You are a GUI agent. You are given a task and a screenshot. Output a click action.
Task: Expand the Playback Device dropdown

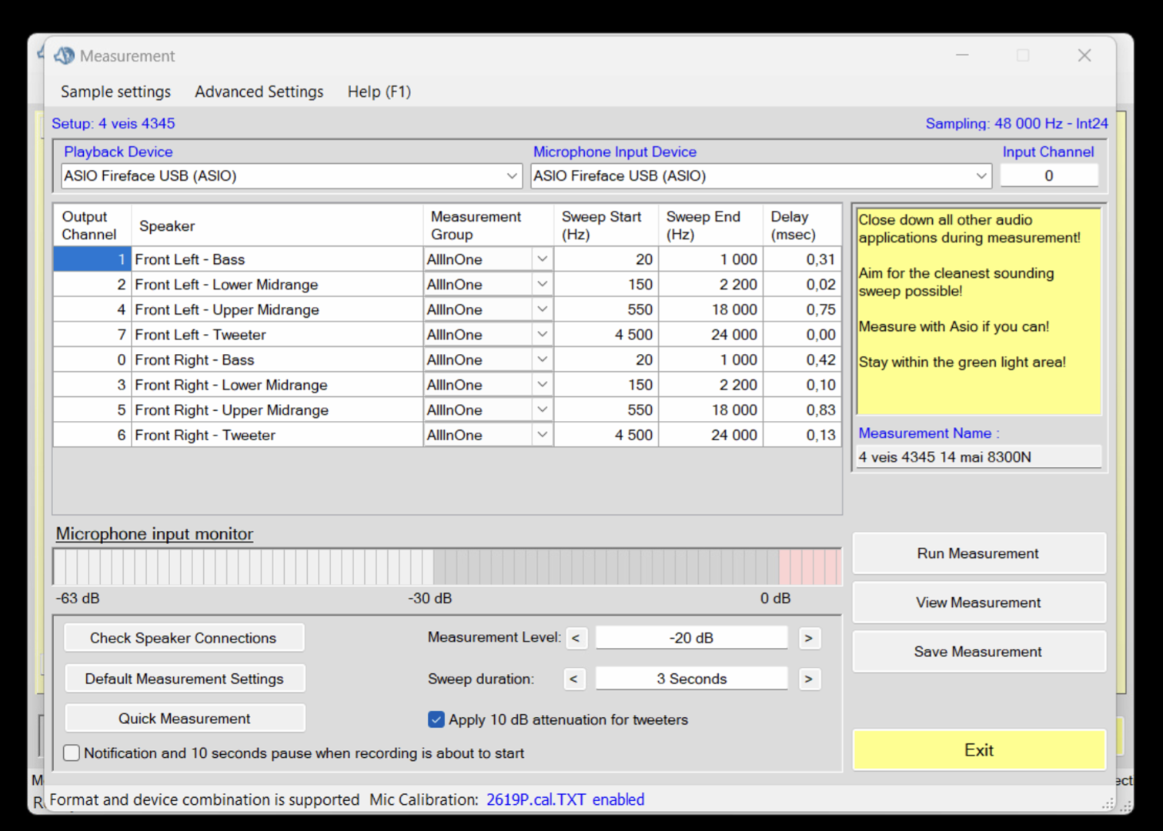click(x=512, y=176)
